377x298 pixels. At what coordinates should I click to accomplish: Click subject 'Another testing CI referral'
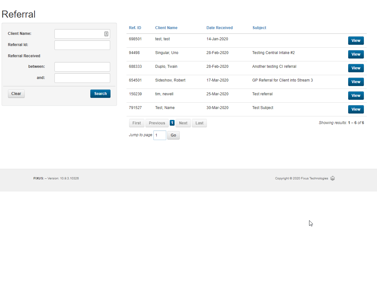(274, 67)
